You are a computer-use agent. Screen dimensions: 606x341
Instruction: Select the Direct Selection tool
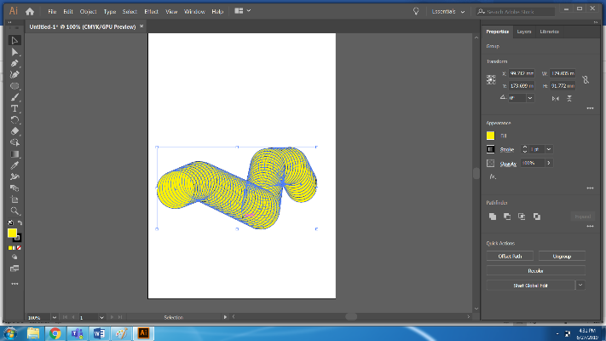pos(14,52)
